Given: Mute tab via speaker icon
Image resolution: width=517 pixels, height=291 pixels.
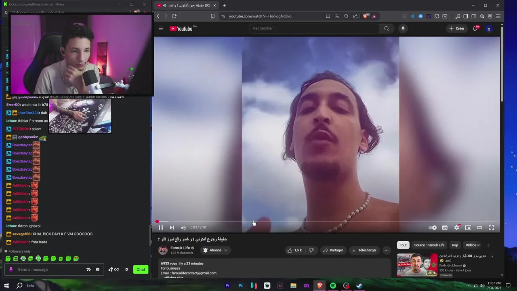Looking at the screenshot, I should [164, 5].
